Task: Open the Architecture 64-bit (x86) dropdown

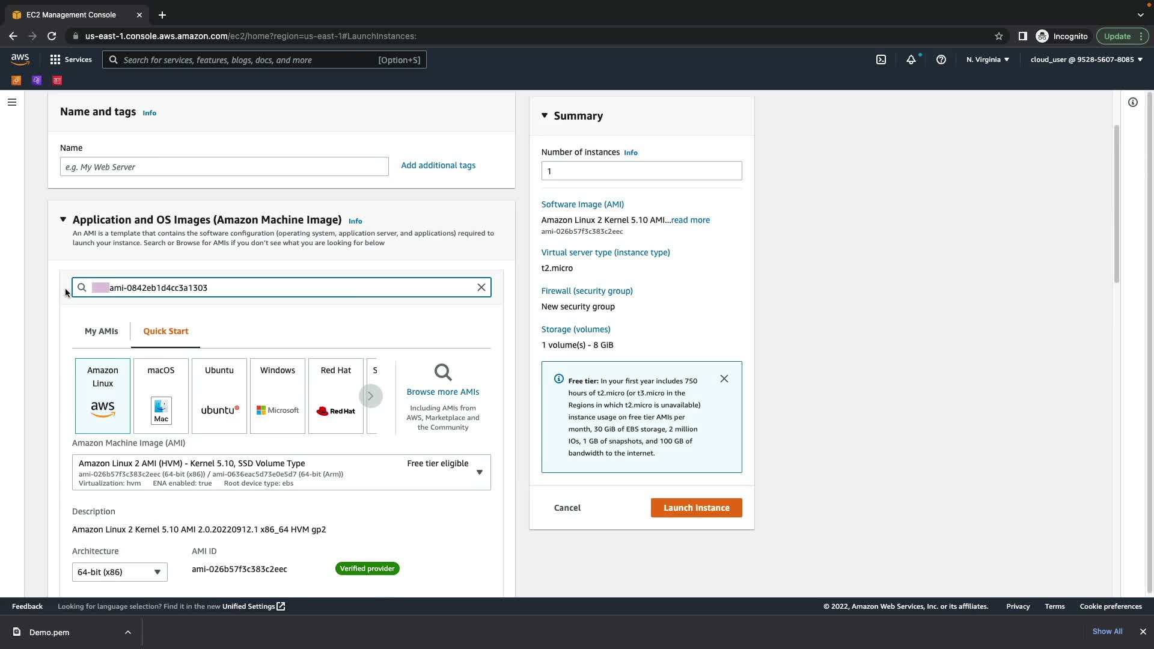Action: [x=120, y=571]
